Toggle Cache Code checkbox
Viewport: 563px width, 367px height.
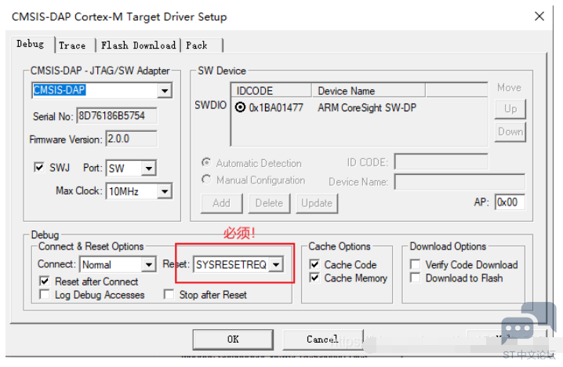pyautogui.click(x=314, y=264)
